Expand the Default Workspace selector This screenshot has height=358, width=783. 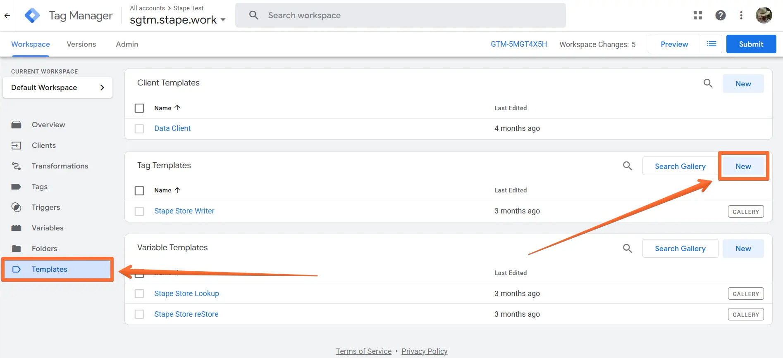click(x=57, y=88)
